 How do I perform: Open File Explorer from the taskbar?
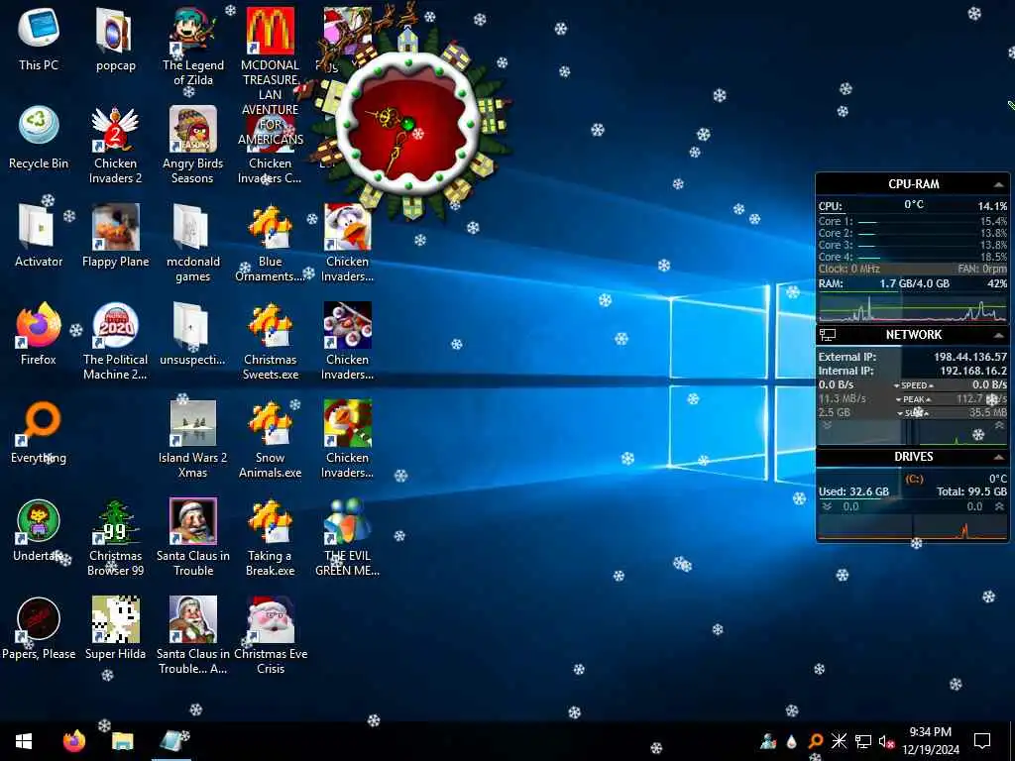pos(122,741)
